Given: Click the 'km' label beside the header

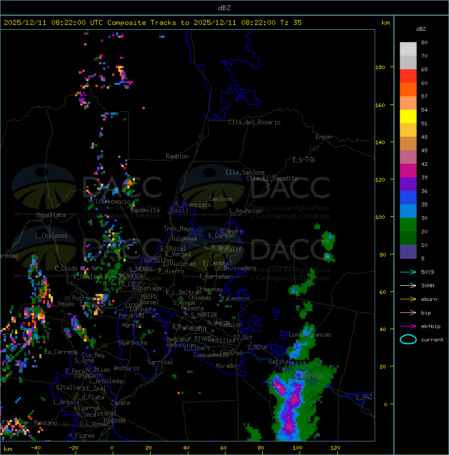Looking at the screenshot, I should pos(385,23).
